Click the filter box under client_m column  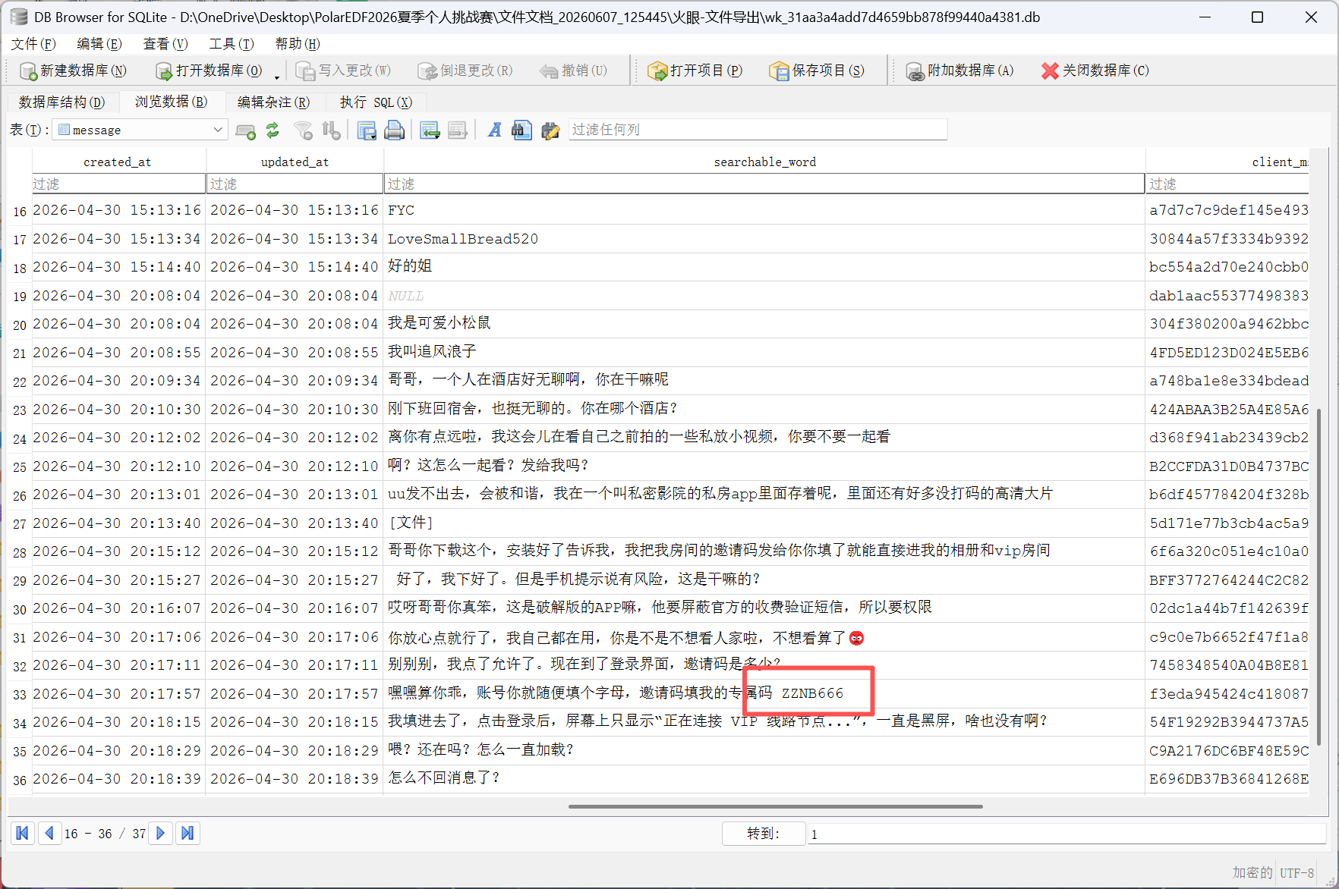(x=1227, y=184)
